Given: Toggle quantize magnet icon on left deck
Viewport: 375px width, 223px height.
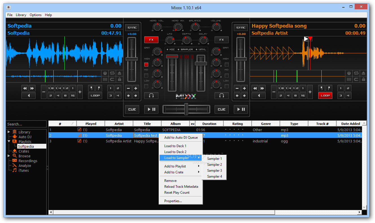Looking at the screenshot, I should (x=112, y=80).
